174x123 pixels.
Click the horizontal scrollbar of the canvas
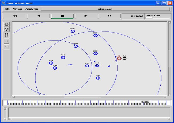pyautogui.click(x=82, y=97)
